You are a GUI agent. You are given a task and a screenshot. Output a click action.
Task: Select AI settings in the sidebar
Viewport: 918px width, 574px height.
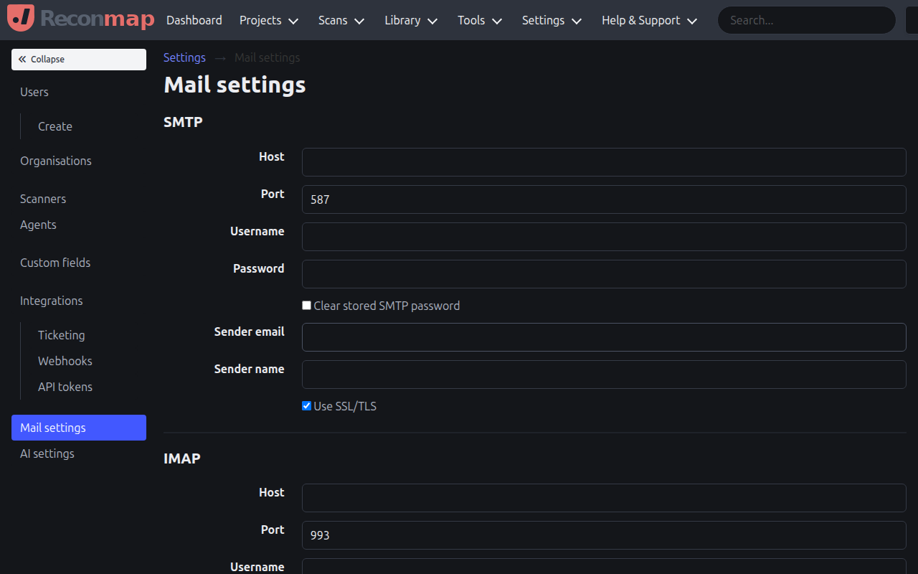tap(47, 453)
